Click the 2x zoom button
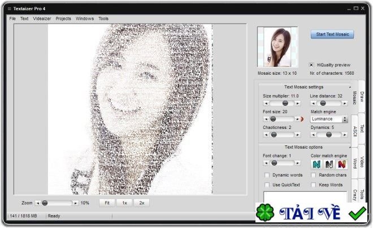The height and width of the screenshot is (228, 373). 142,203
